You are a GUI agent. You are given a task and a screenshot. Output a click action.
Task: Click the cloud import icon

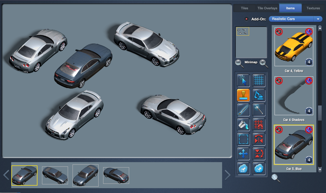(243, 169)
